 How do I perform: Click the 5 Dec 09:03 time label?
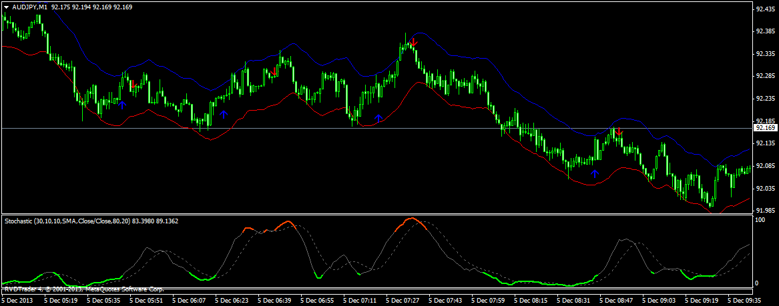660,300
